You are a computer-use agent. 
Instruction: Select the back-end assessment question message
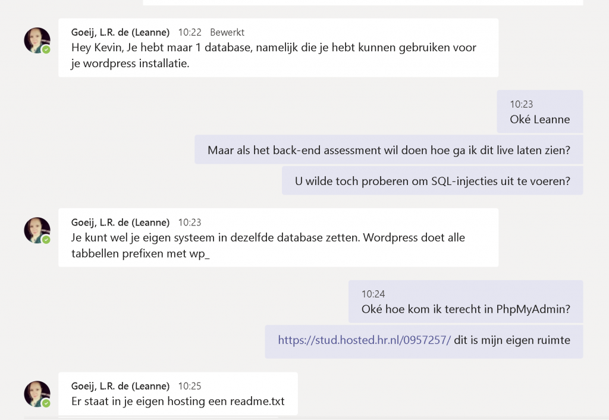click(389, 150)
